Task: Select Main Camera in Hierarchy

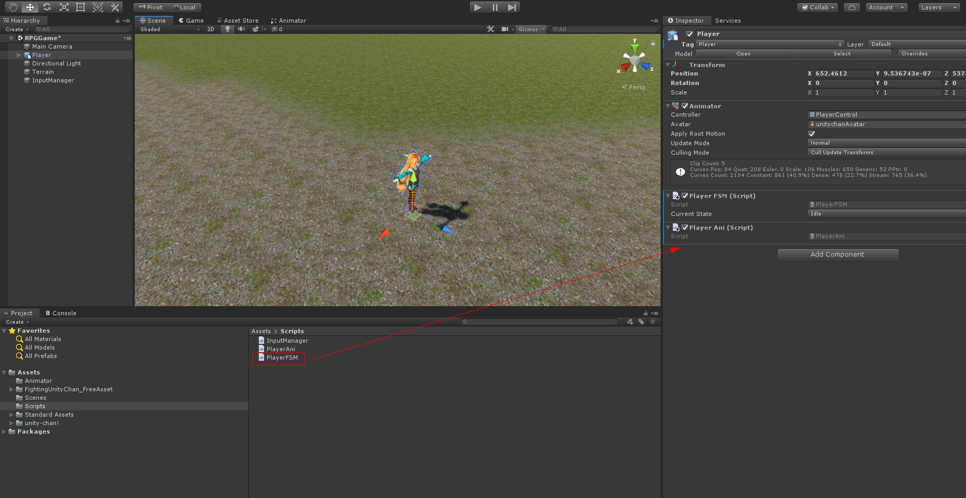Action: point(52,46)
